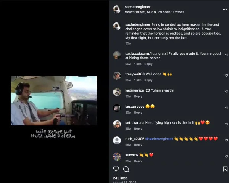Open Waves audio link in header

pos(179,12)
